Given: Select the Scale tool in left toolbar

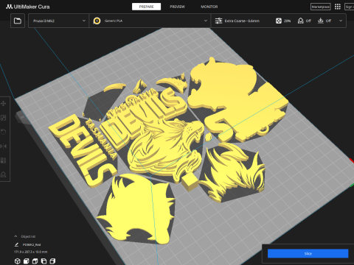Looking at the screenshot, I should [4, 118].
